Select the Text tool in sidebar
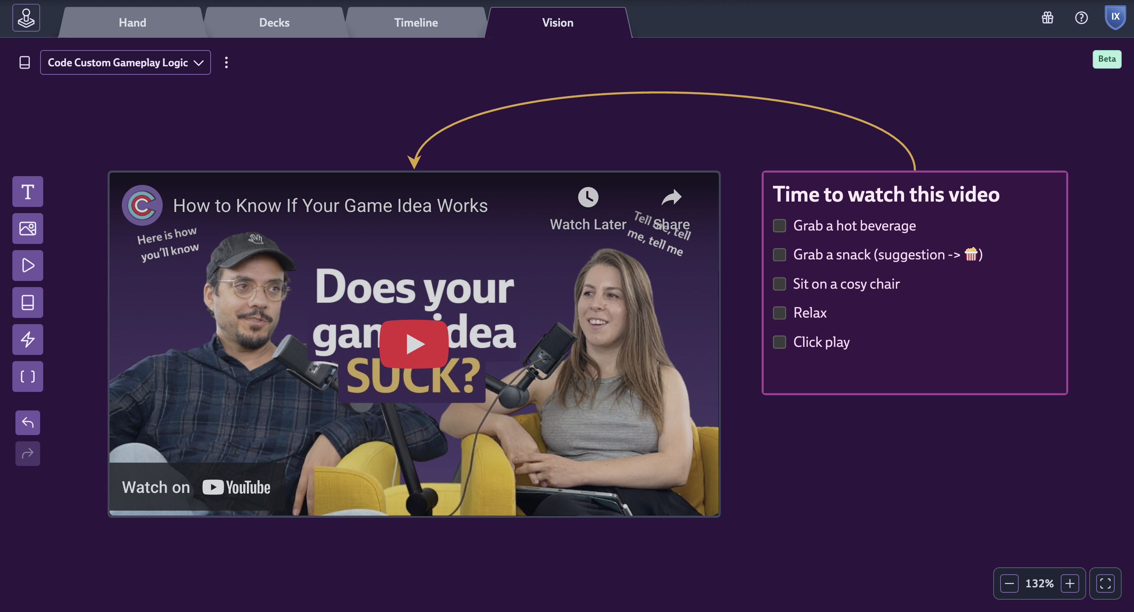The height and width of the screenshot is (612, 1134). click(28, 192)
